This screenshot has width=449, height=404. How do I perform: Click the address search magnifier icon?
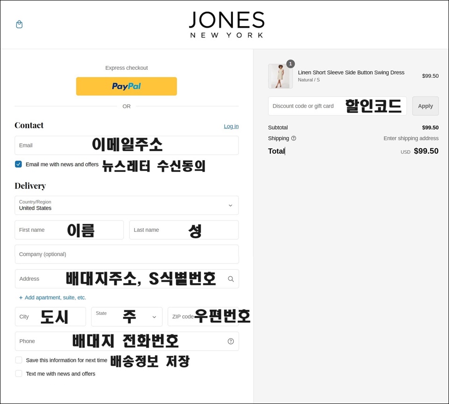231,279
